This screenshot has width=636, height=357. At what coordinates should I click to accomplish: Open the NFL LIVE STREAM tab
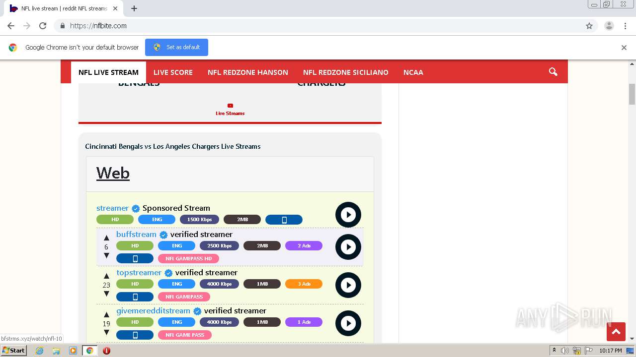point(108,72)
